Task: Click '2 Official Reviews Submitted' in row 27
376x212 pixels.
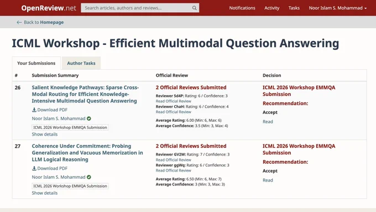Action: point(191,146)
